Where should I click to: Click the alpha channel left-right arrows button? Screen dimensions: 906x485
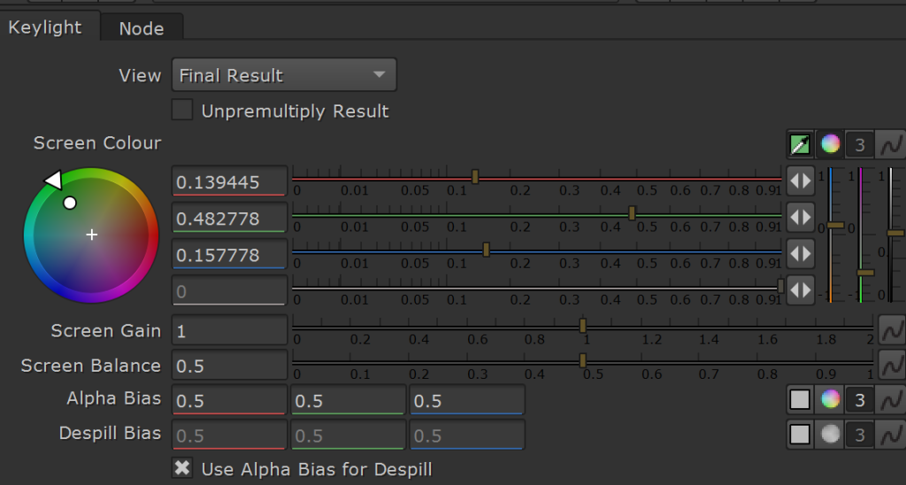[x=800, y=290]
